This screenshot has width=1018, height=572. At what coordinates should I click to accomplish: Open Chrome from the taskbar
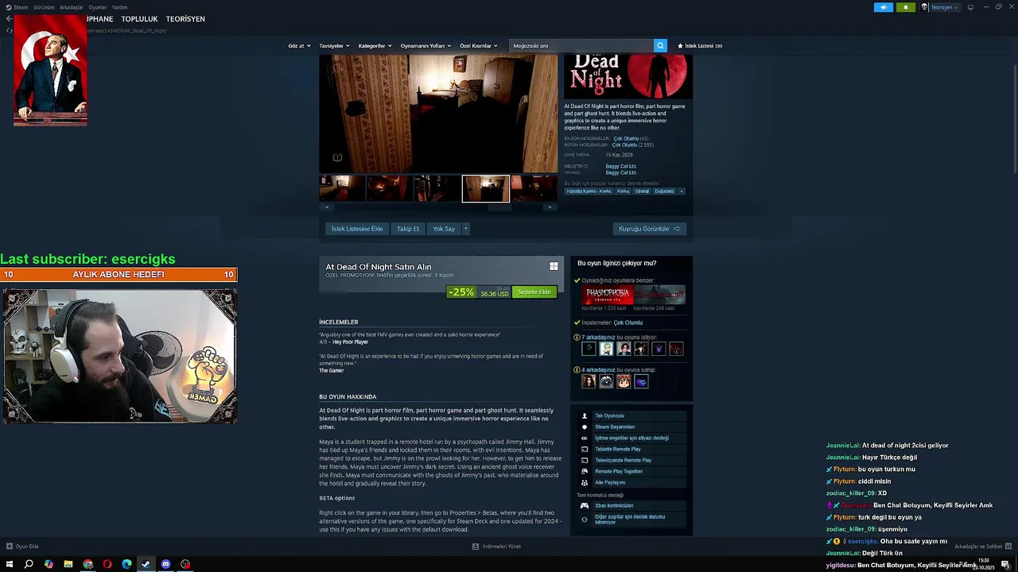point(87,564)
